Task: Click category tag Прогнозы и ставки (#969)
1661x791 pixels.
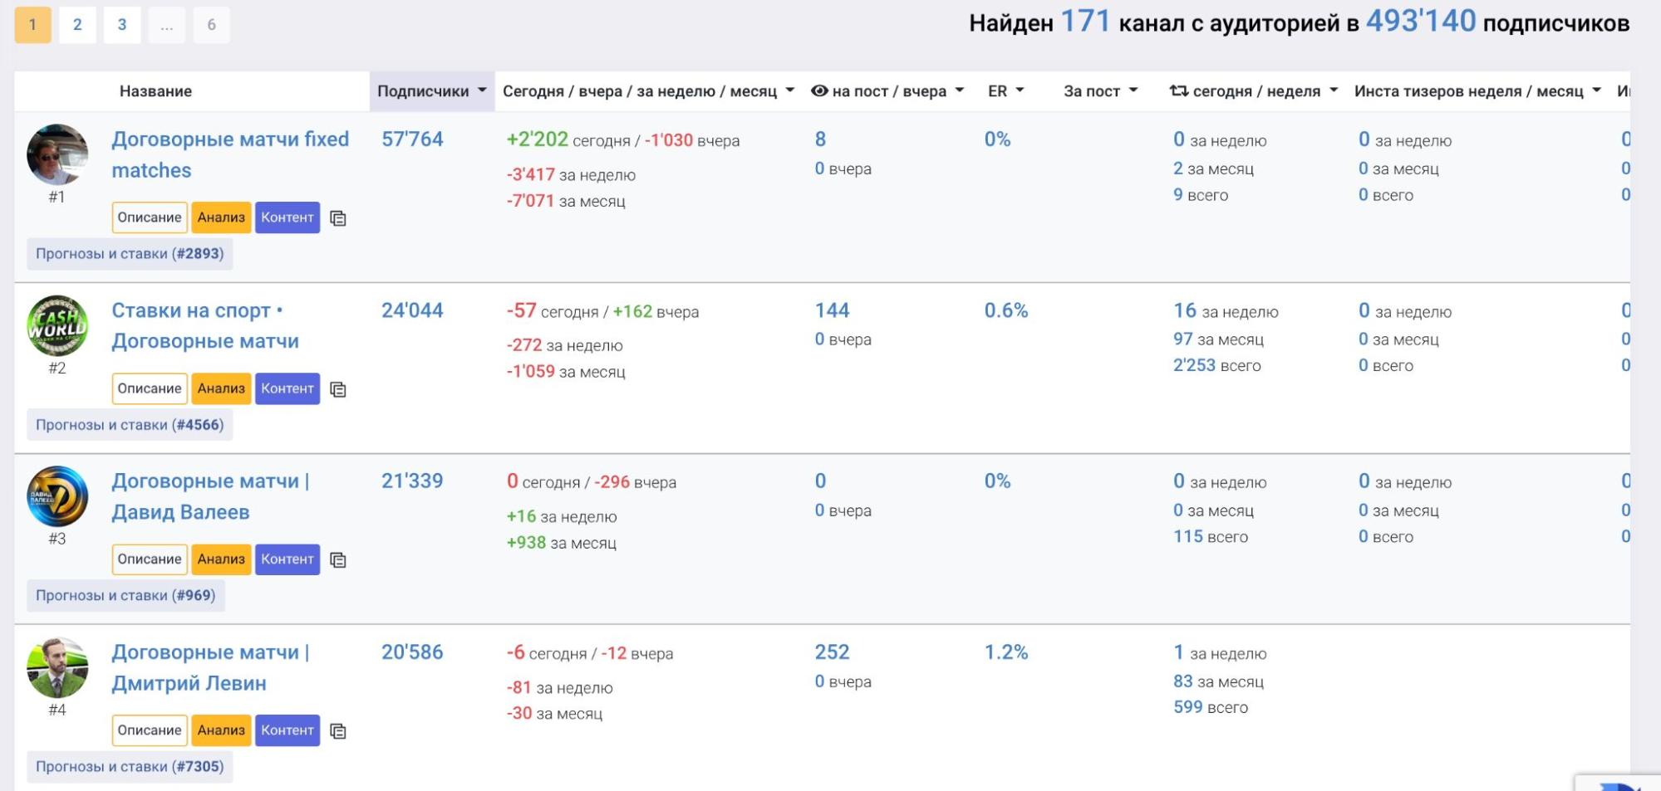Action: tap(125, 596)
